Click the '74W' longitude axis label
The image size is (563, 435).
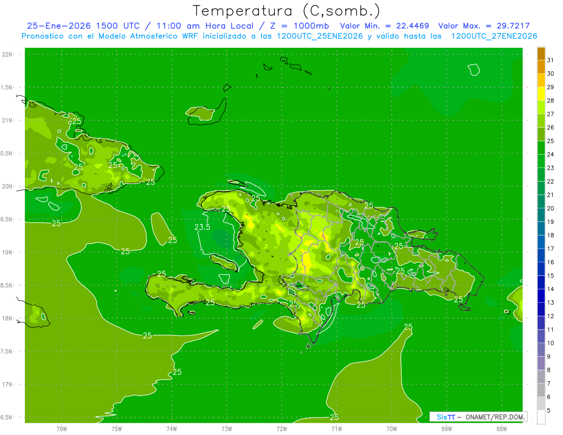[172, 429]
